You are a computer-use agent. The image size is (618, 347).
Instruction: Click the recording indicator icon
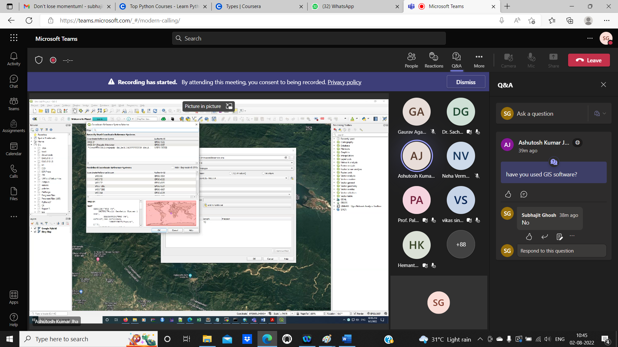click(x=53, y=60)
